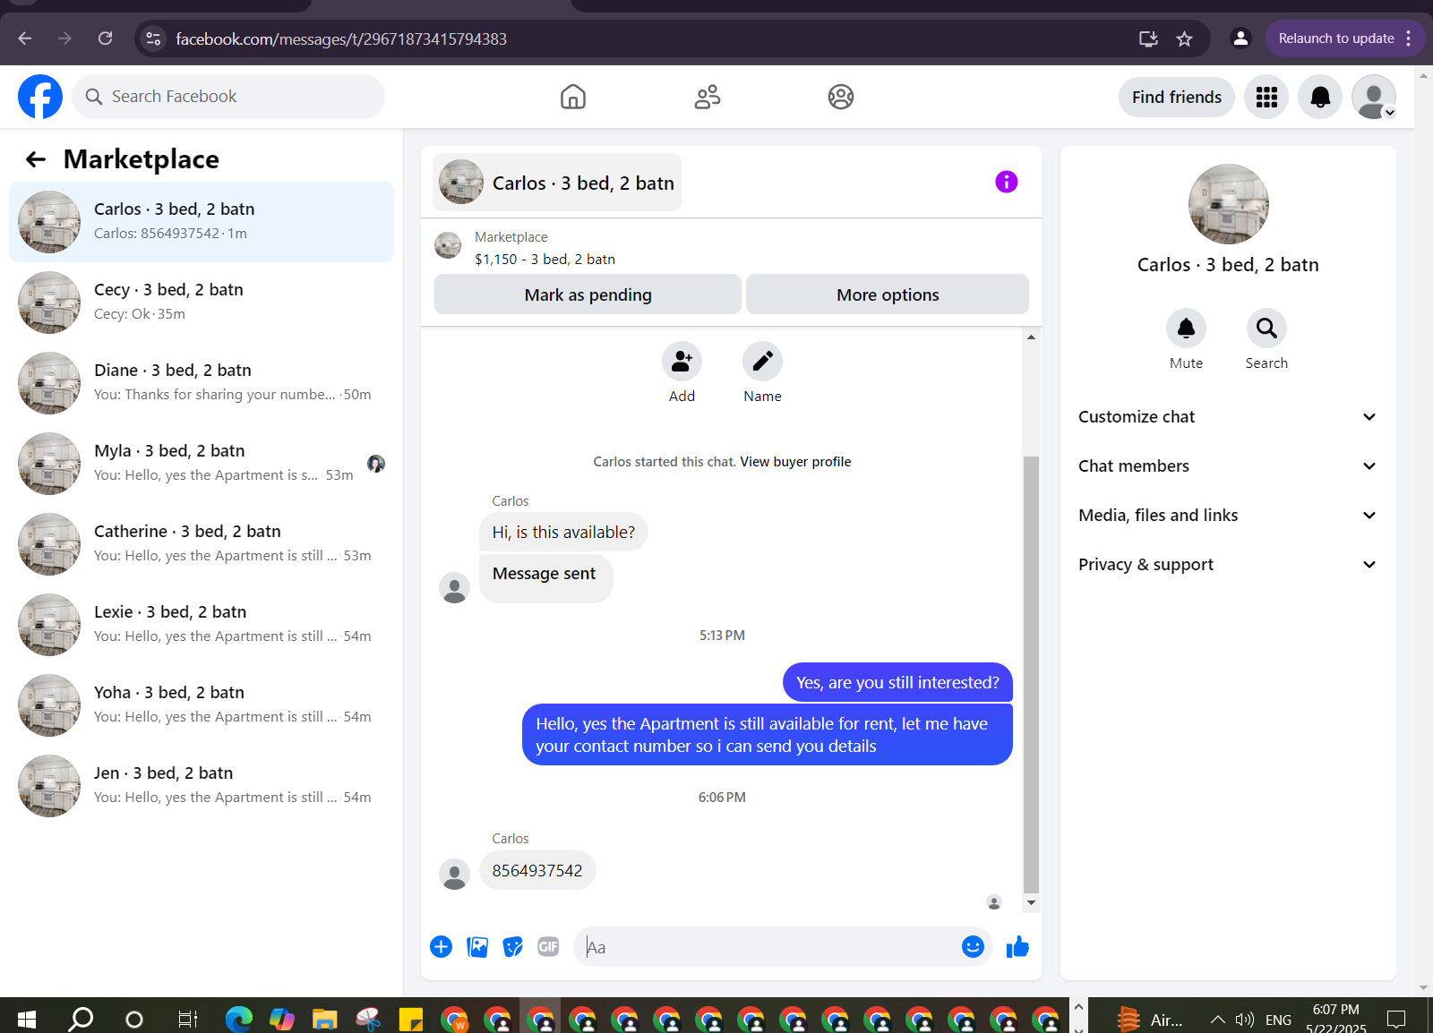Expand the Customize chat section
Viewport: 1433px width, 1033px height.
(1228, 417)
